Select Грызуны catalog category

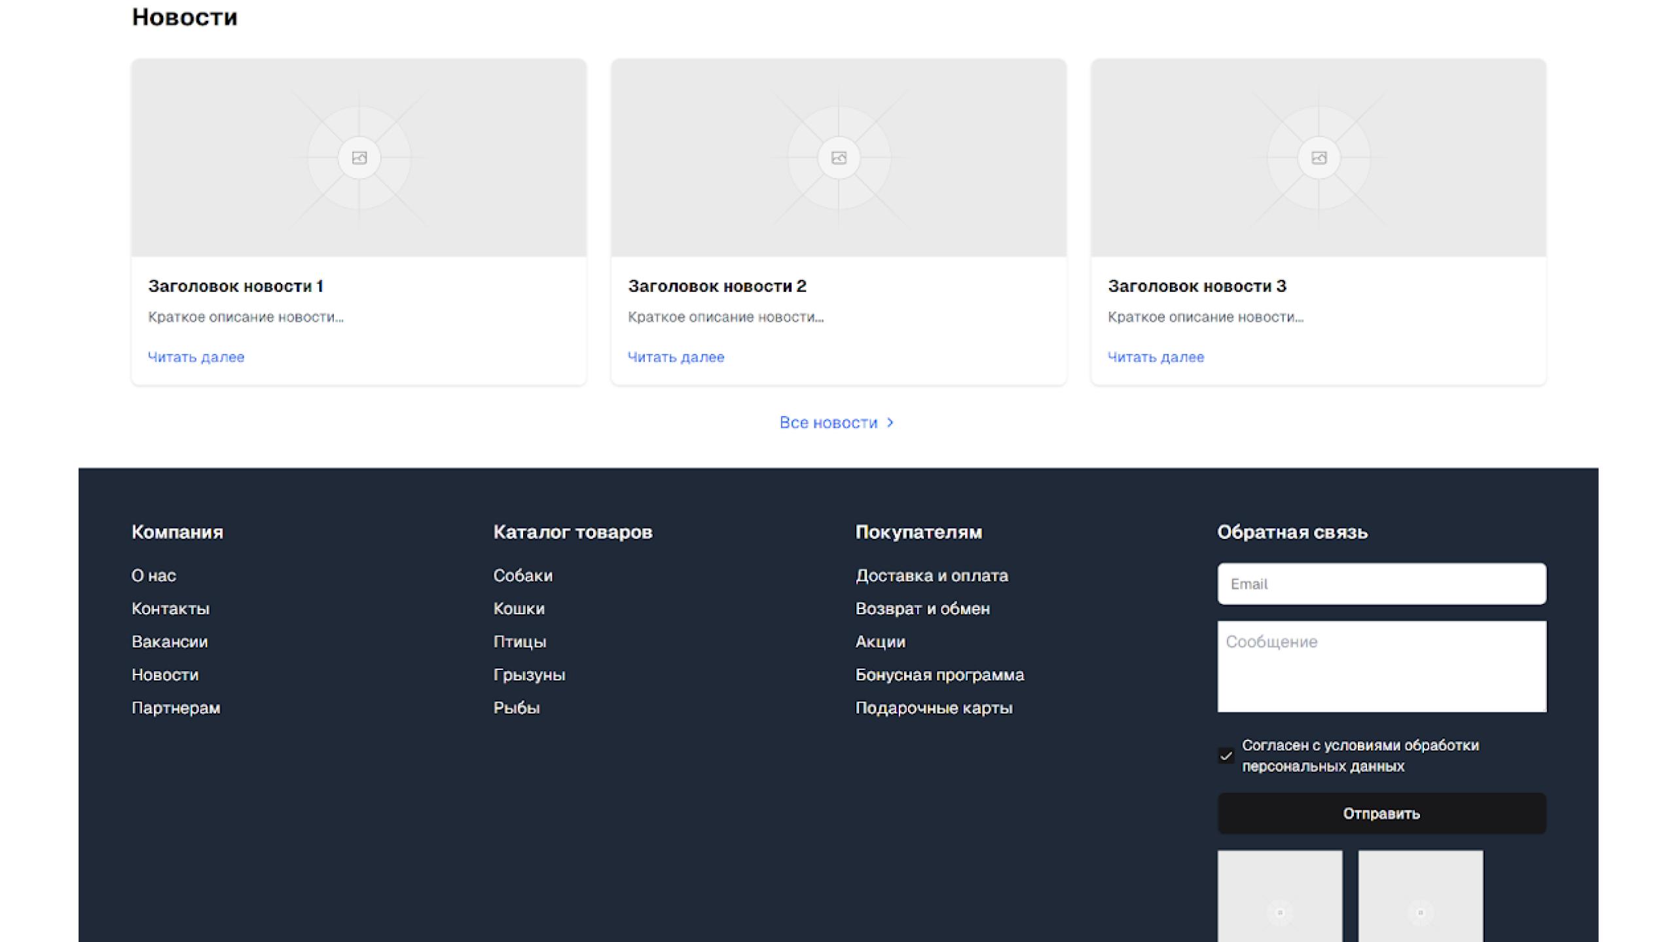529,674
